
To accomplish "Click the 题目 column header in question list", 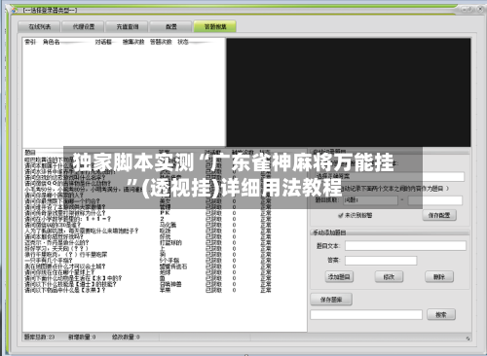I will pyautogui.click(x=30, y=152).
